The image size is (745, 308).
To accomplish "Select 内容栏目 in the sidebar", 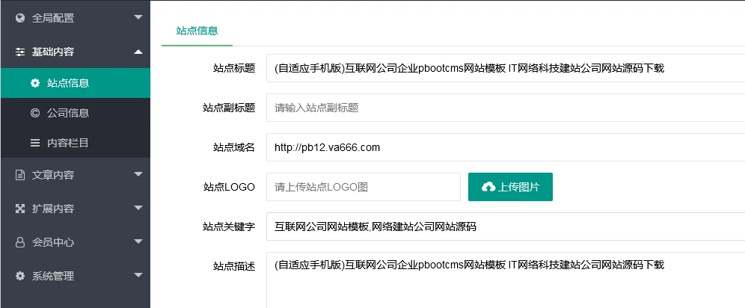I will click(x=75, y=142).
